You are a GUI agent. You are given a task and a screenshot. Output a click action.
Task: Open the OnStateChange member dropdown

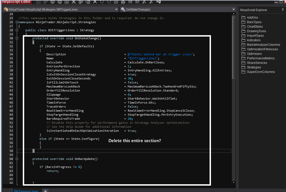tap(233, 9)
